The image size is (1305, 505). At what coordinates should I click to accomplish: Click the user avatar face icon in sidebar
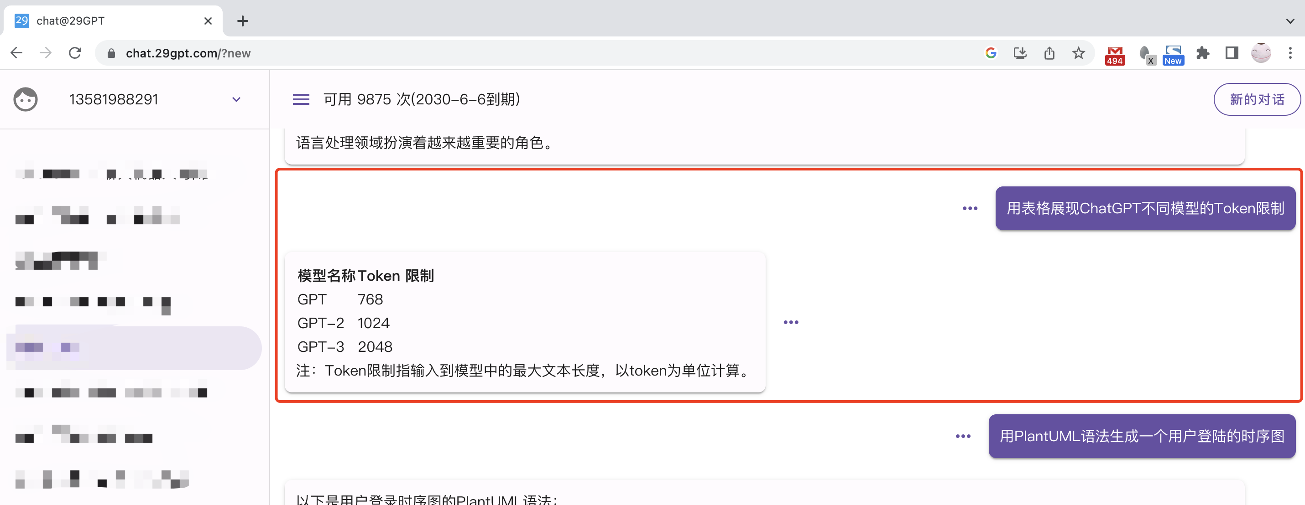pos(26,99)
